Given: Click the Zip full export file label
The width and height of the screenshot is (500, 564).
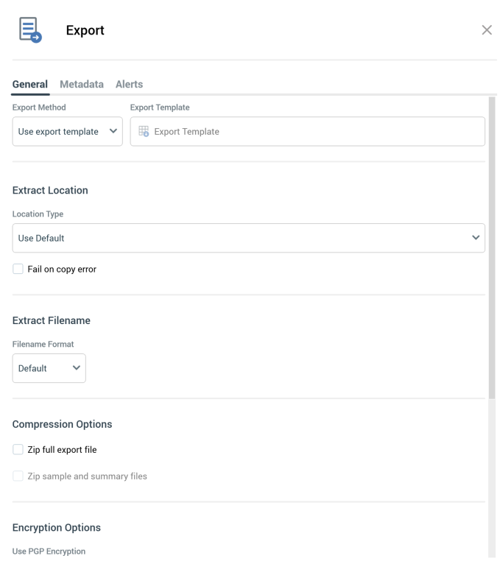Looking at the screenshot, I should [62, 450].
